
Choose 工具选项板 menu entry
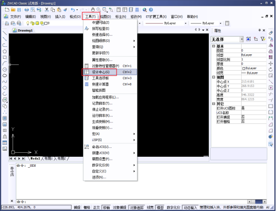point(111,78)
